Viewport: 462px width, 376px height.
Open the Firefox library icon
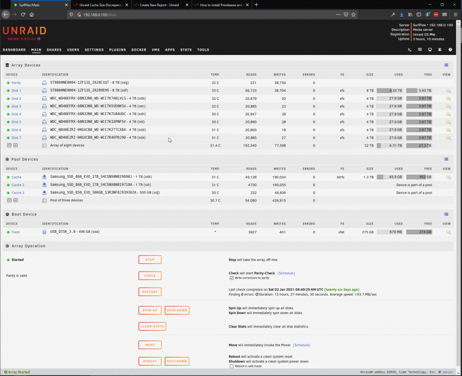(410, 14)
